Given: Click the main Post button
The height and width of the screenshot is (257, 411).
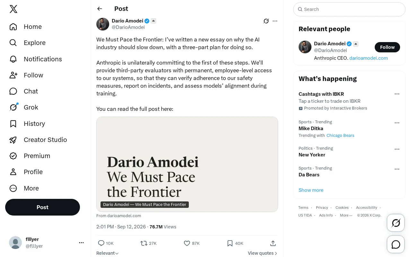Looking at the screenshot, I should pos(42,207).
